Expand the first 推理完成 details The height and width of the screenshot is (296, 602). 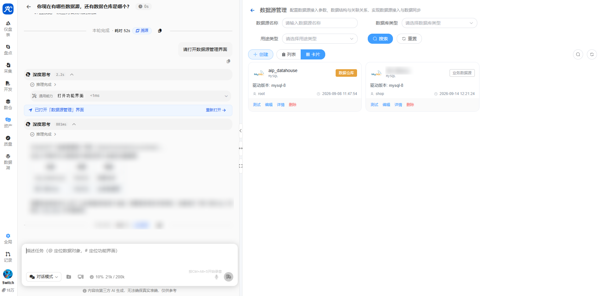[43, 85]
